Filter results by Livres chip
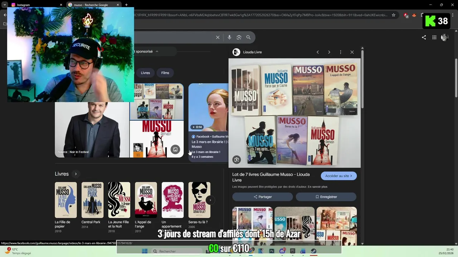The image size is (458, 257). [x=145, y=73]
